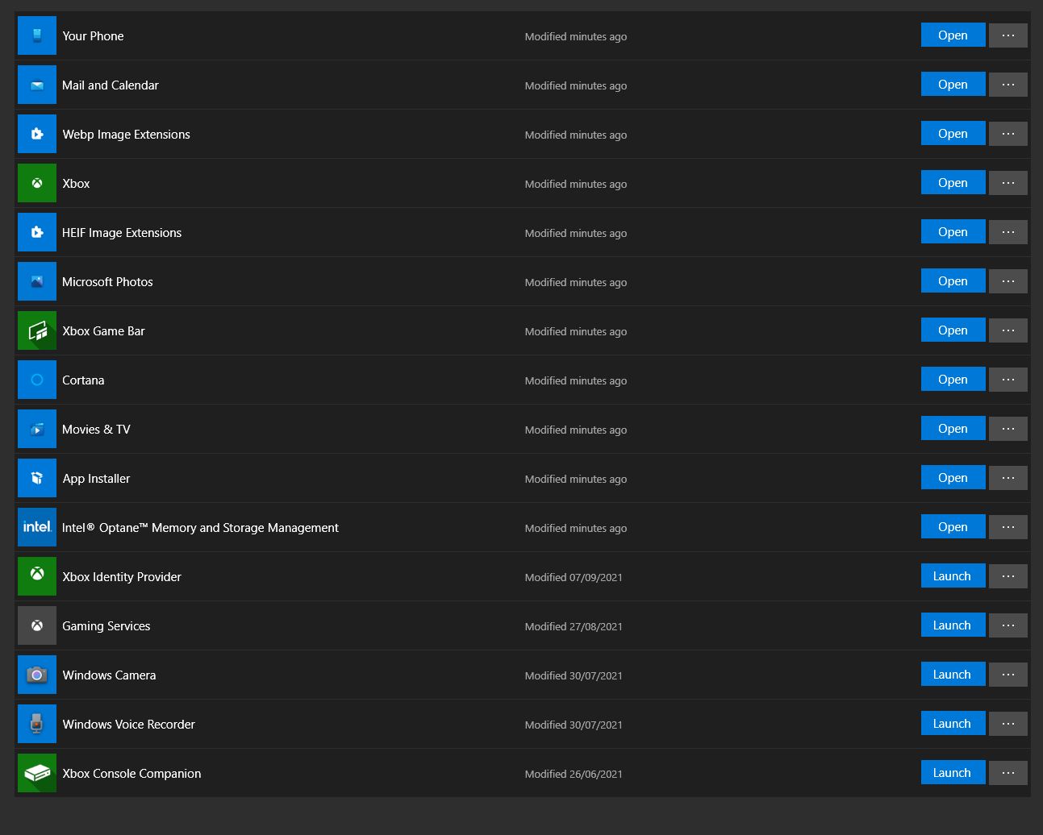
Task: Click the Windows Voice Recorder icon
Action: (x=37, y=725)
